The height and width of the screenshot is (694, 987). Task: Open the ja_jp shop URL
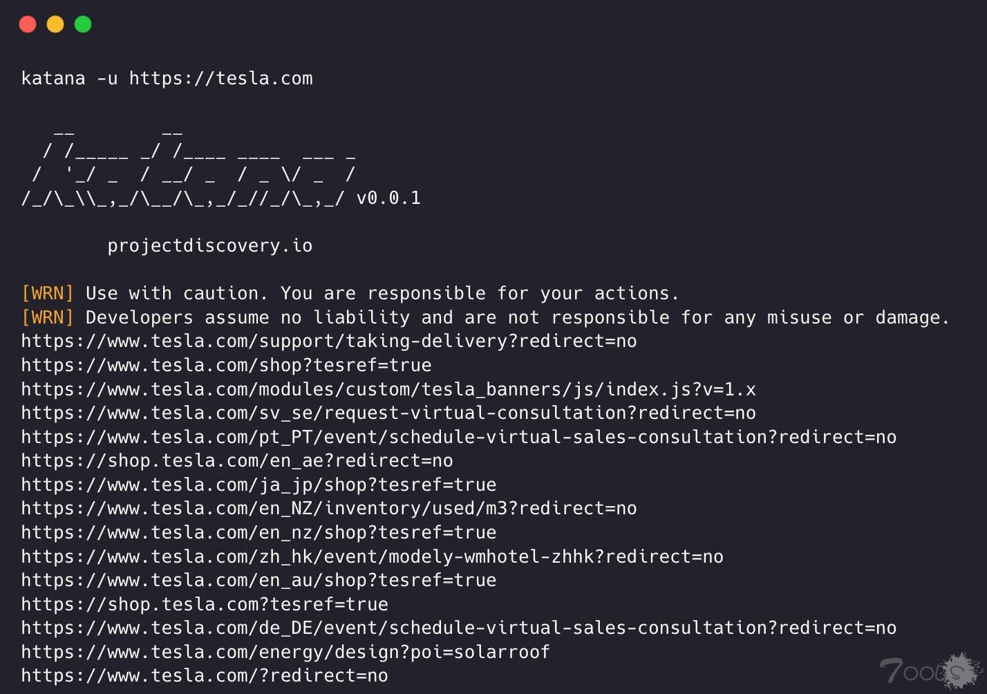pyautogui.click(x=258, y=485)
